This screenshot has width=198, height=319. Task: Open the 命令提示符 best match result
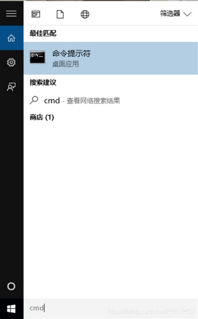(111, 58)
